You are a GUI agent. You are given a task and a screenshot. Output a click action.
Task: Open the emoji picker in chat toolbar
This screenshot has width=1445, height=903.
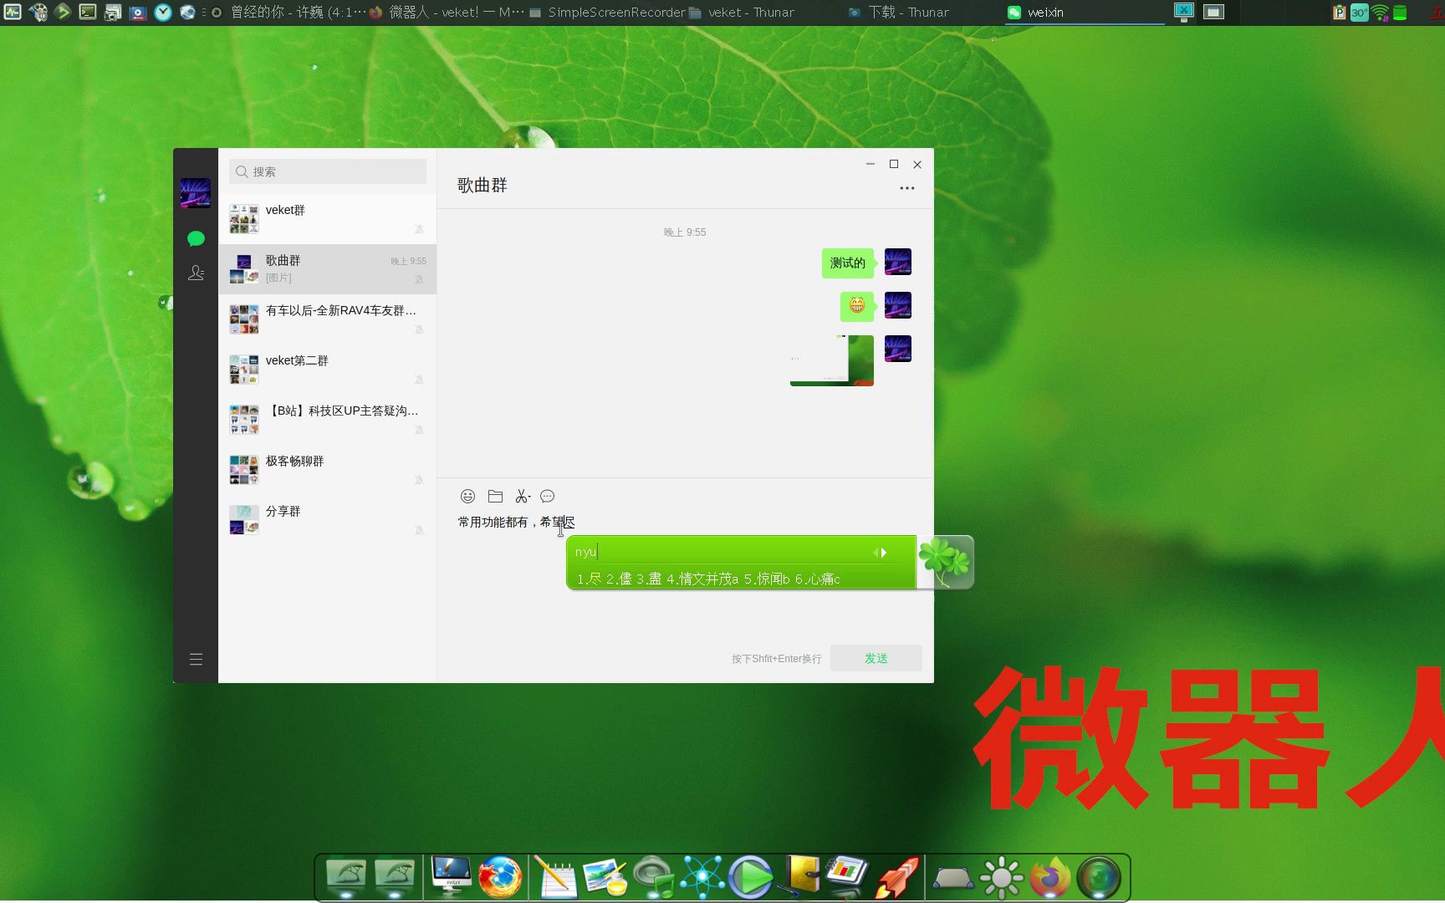coord(467,497)
